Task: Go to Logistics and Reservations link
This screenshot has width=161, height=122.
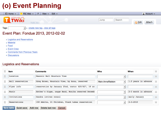Action: point(20,39)
